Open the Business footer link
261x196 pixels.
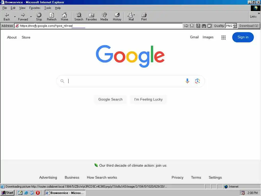click(72, 178)
